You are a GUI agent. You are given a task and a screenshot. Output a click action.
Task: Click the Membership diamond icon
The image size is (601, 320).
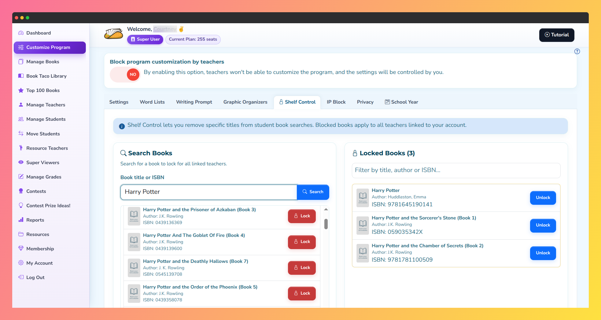point(21,248)
